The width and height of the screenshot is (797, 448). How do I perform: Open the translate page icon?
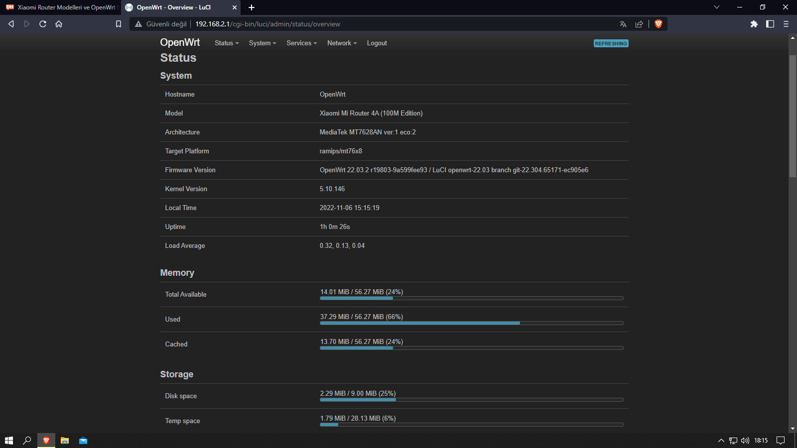point(623,24)
